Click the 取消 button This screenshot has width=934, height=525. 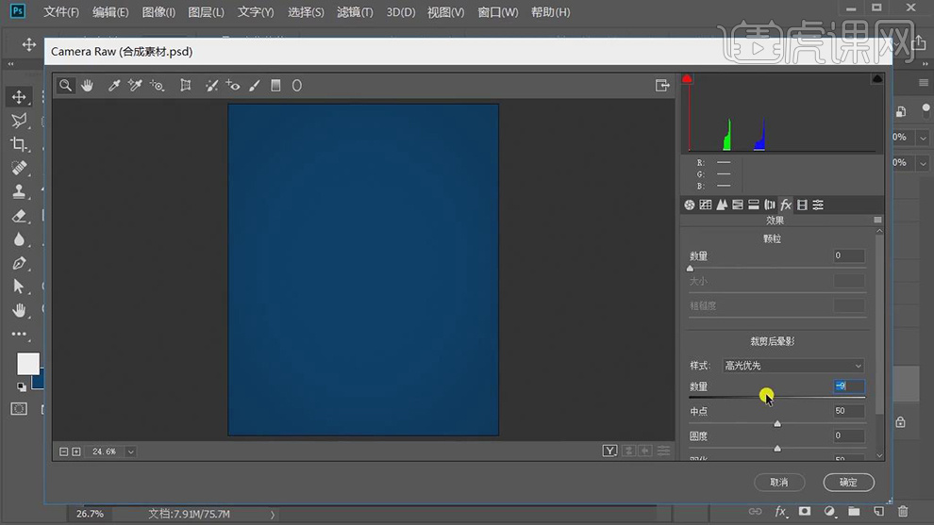778,482
